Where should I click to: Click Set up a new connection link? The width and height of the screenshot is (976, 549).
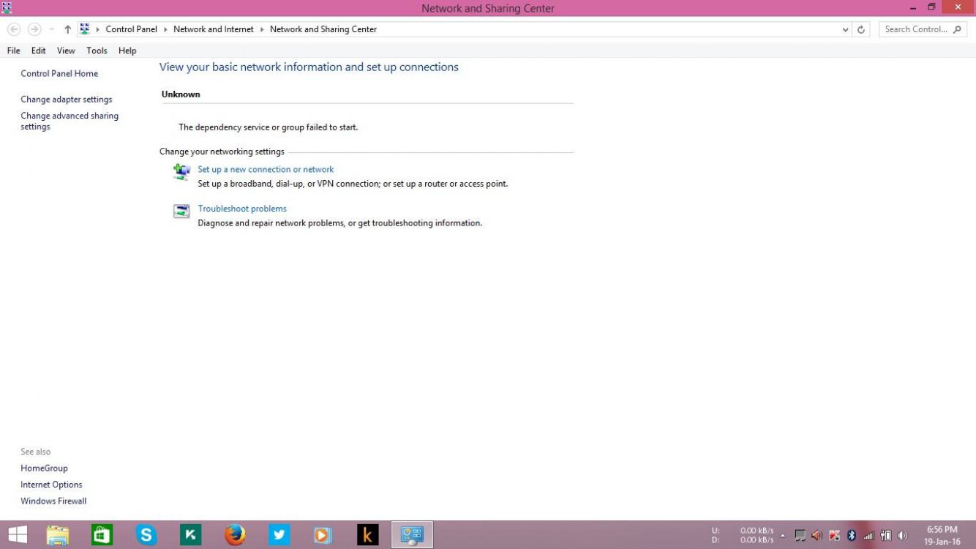coord(266,169)
